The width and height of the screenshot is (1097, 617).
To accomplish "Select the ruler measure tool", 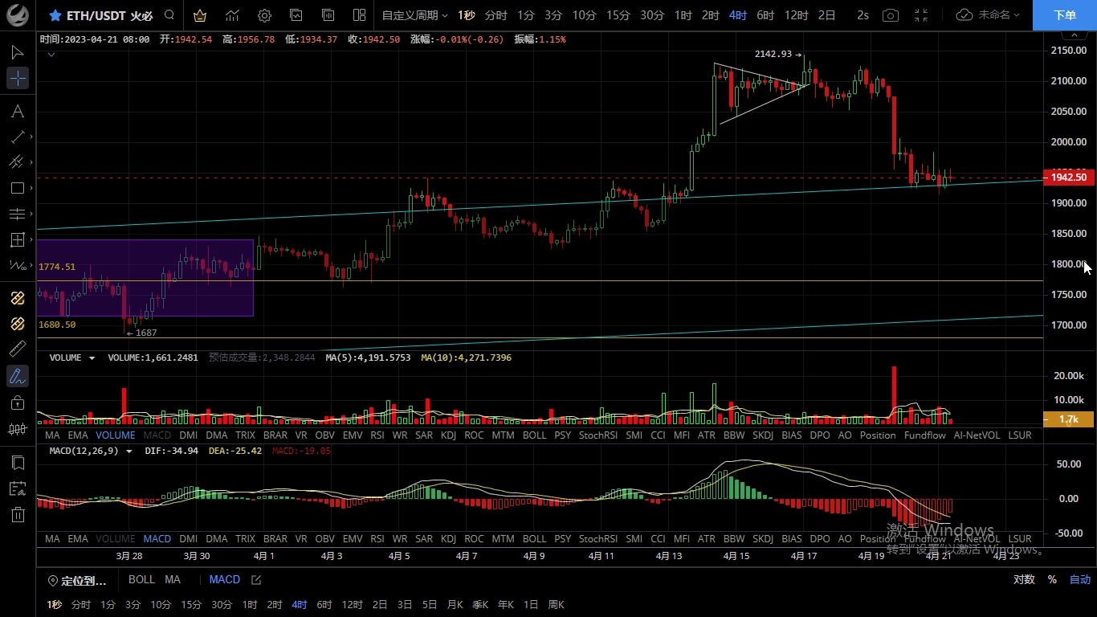I will click(x=17, y=349).
